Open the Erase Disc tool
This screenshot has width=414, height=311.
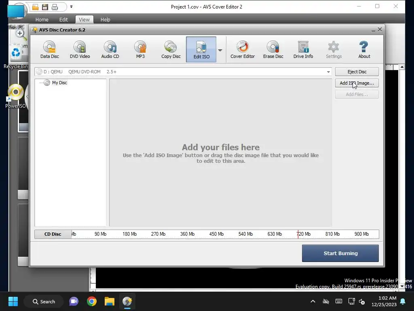[x=273, y=49]
